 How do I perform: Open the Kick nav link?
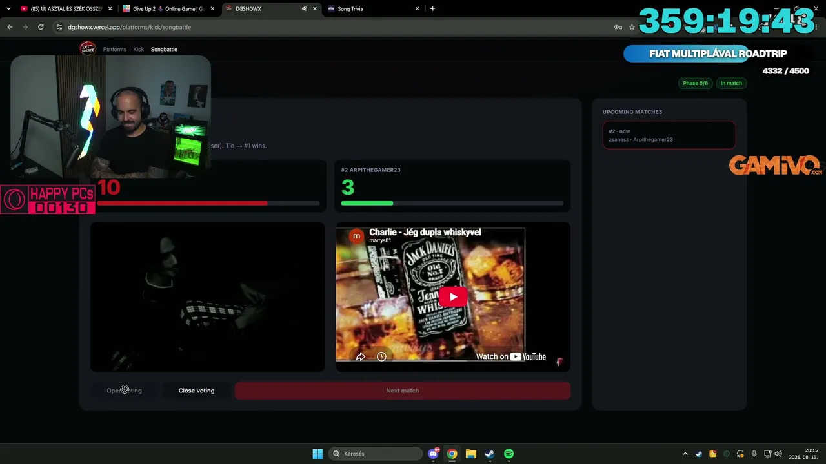point(139,49)
